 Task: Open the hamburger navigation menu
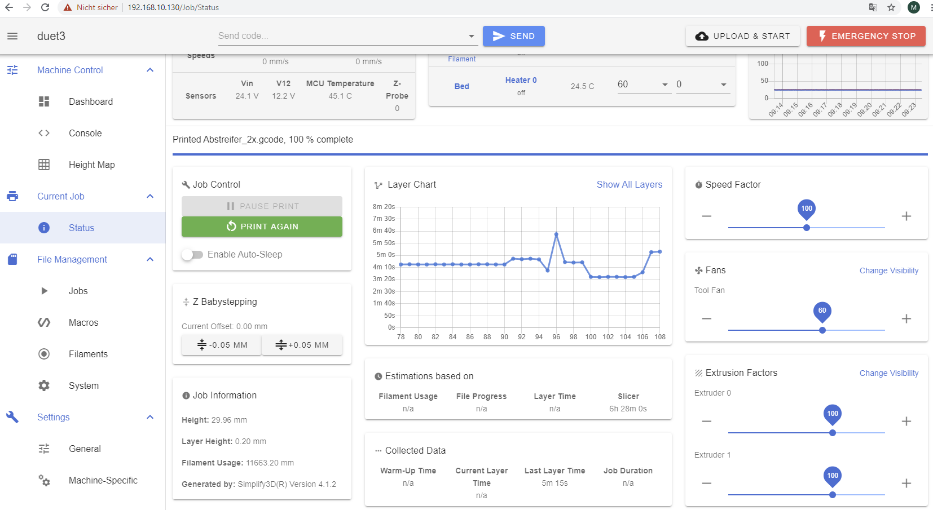(12, 36)
